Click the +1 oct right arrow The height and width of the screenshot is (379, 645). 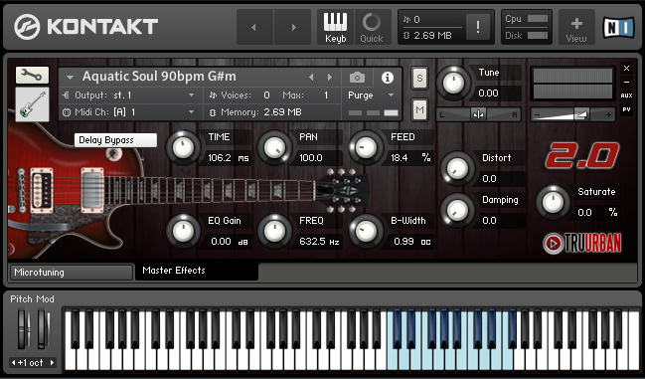click(52, 362)
